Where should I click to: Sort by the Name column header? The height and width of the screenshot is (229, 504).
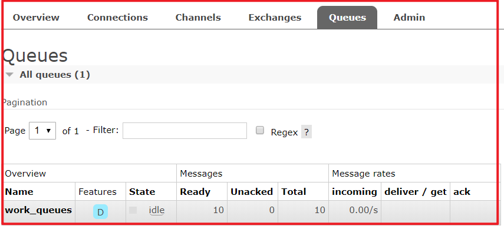coord(19,192)
